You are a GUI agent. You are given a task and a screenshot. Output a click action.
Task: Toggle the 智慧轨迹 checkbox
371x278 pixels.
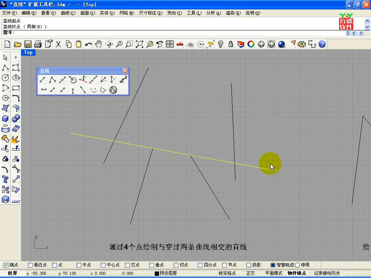coord(273,265)
